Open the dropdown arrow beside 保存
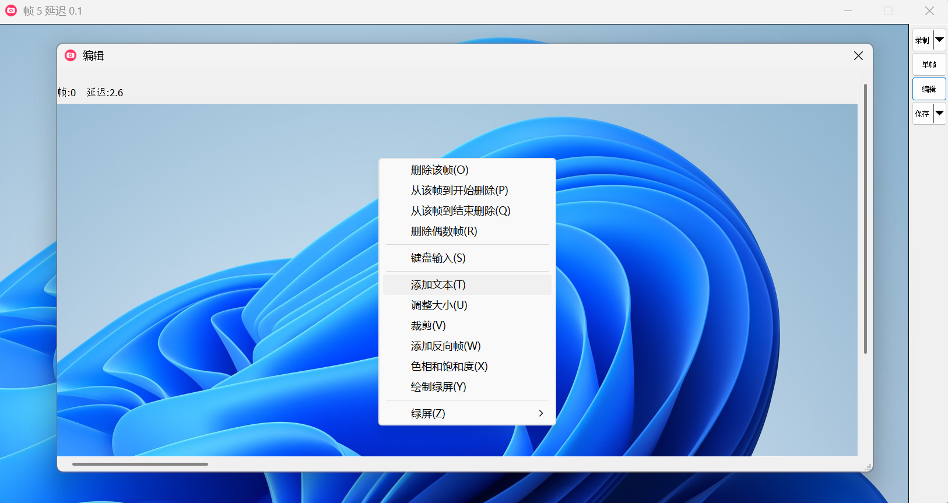The height and width of the screenshot is (503, 948). 940,114
